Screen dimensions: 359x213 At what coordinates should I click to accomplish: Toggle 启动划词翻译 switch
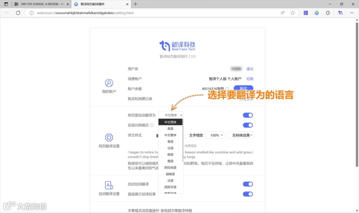click(248, 184)
